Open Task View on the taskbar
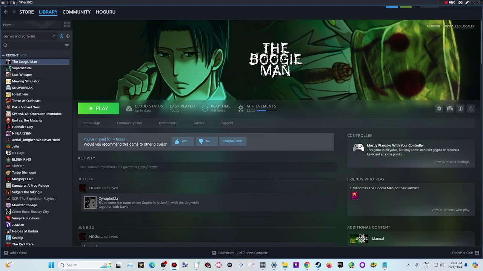The height and width of the screenshot is (271, 483). click(118, 265)
